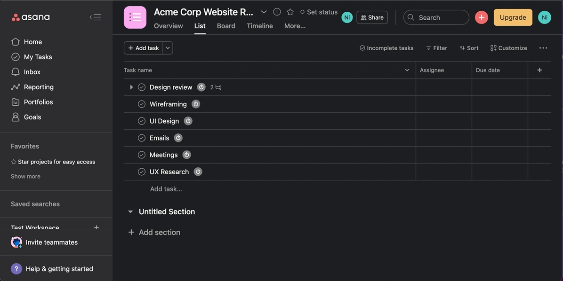Switch to the Timeline tab
563x281 pixels.
pyautogui.click(x=259, y=26)
